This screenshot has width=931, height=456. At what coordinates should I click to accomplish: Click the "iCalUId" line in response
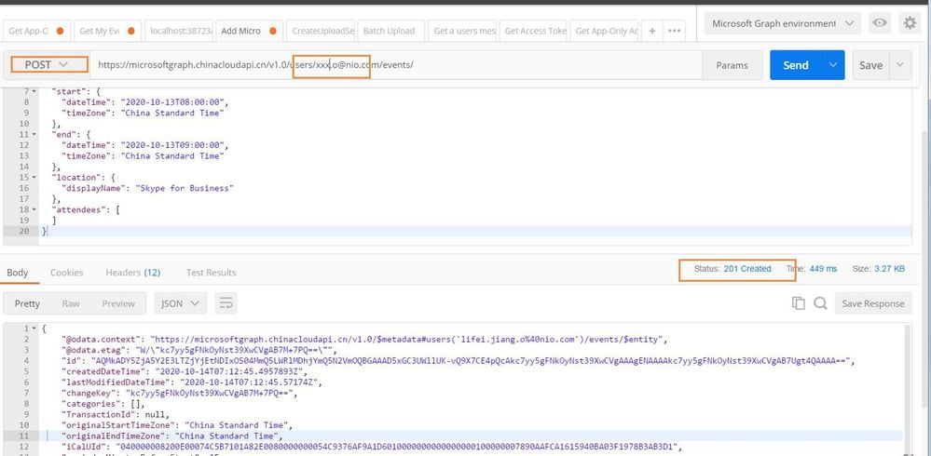pyautogui.click(x=372, y=447)
